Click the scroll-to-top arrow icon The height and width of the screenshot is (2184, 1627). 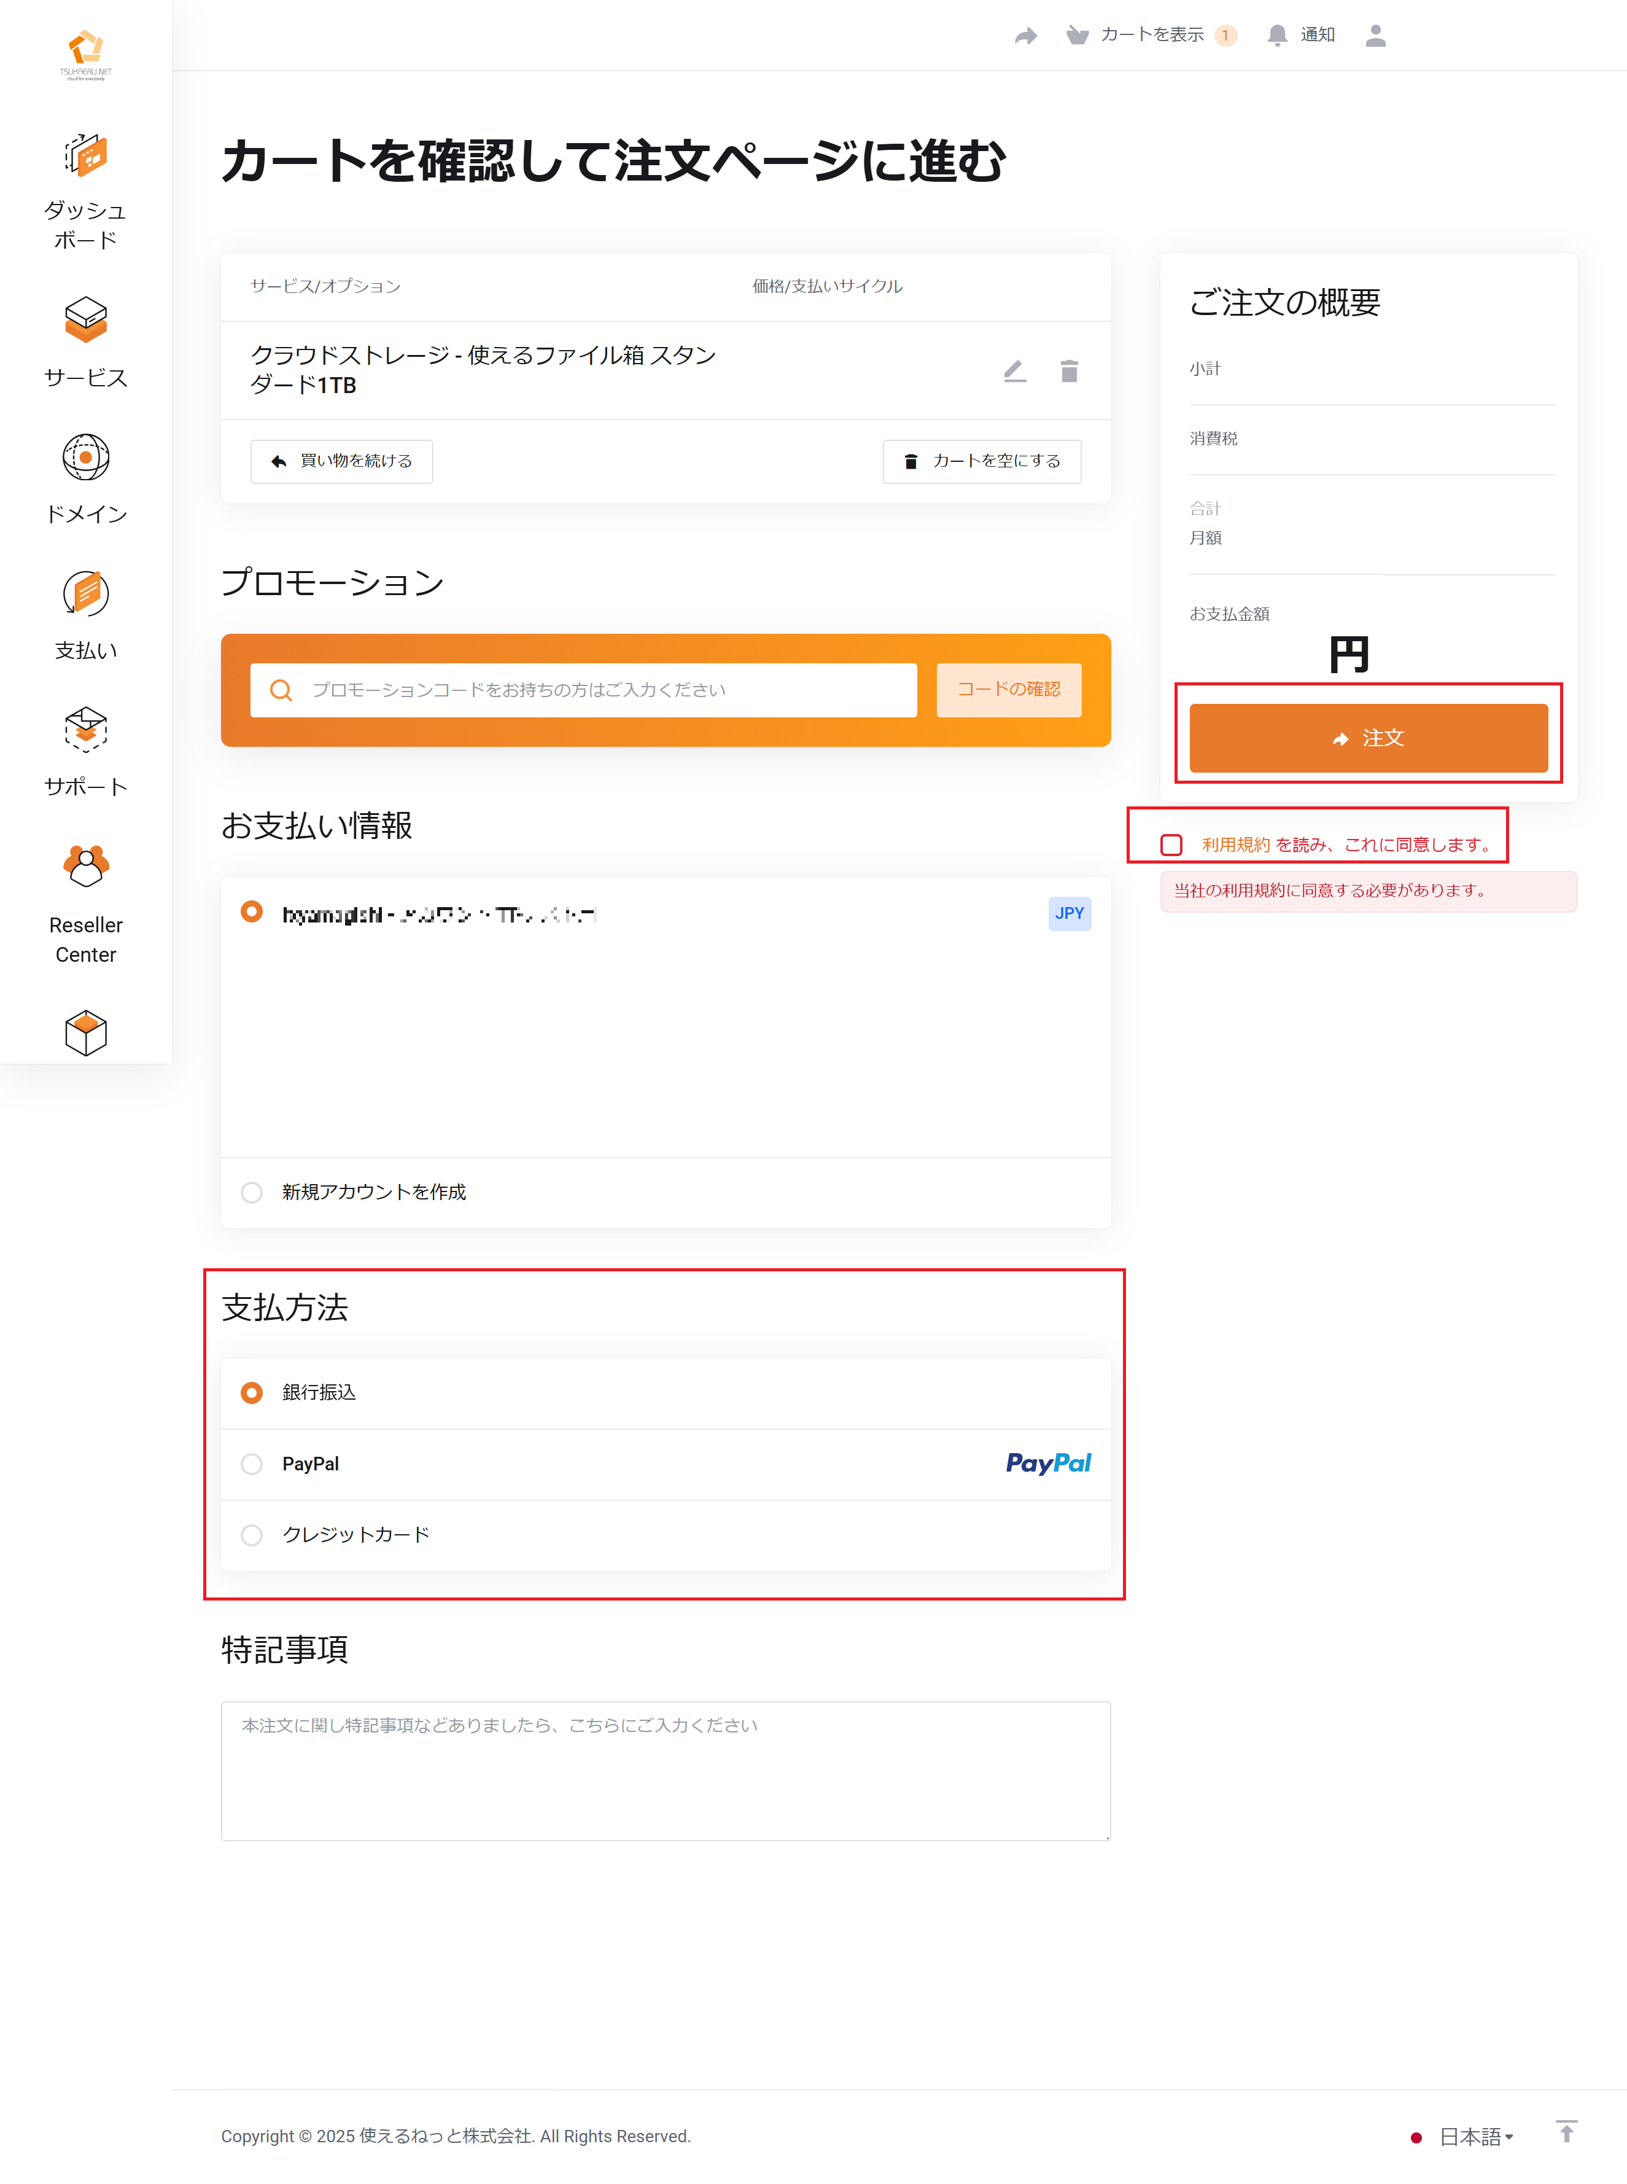1566,2132
